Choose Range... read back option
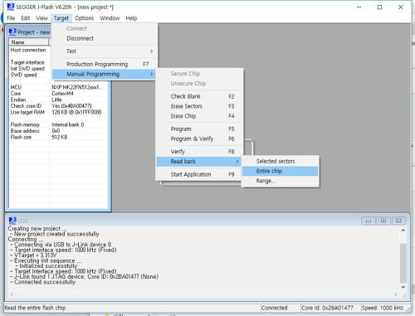The height and width of the screenshot is (316, 415). (x=281, y=181)
